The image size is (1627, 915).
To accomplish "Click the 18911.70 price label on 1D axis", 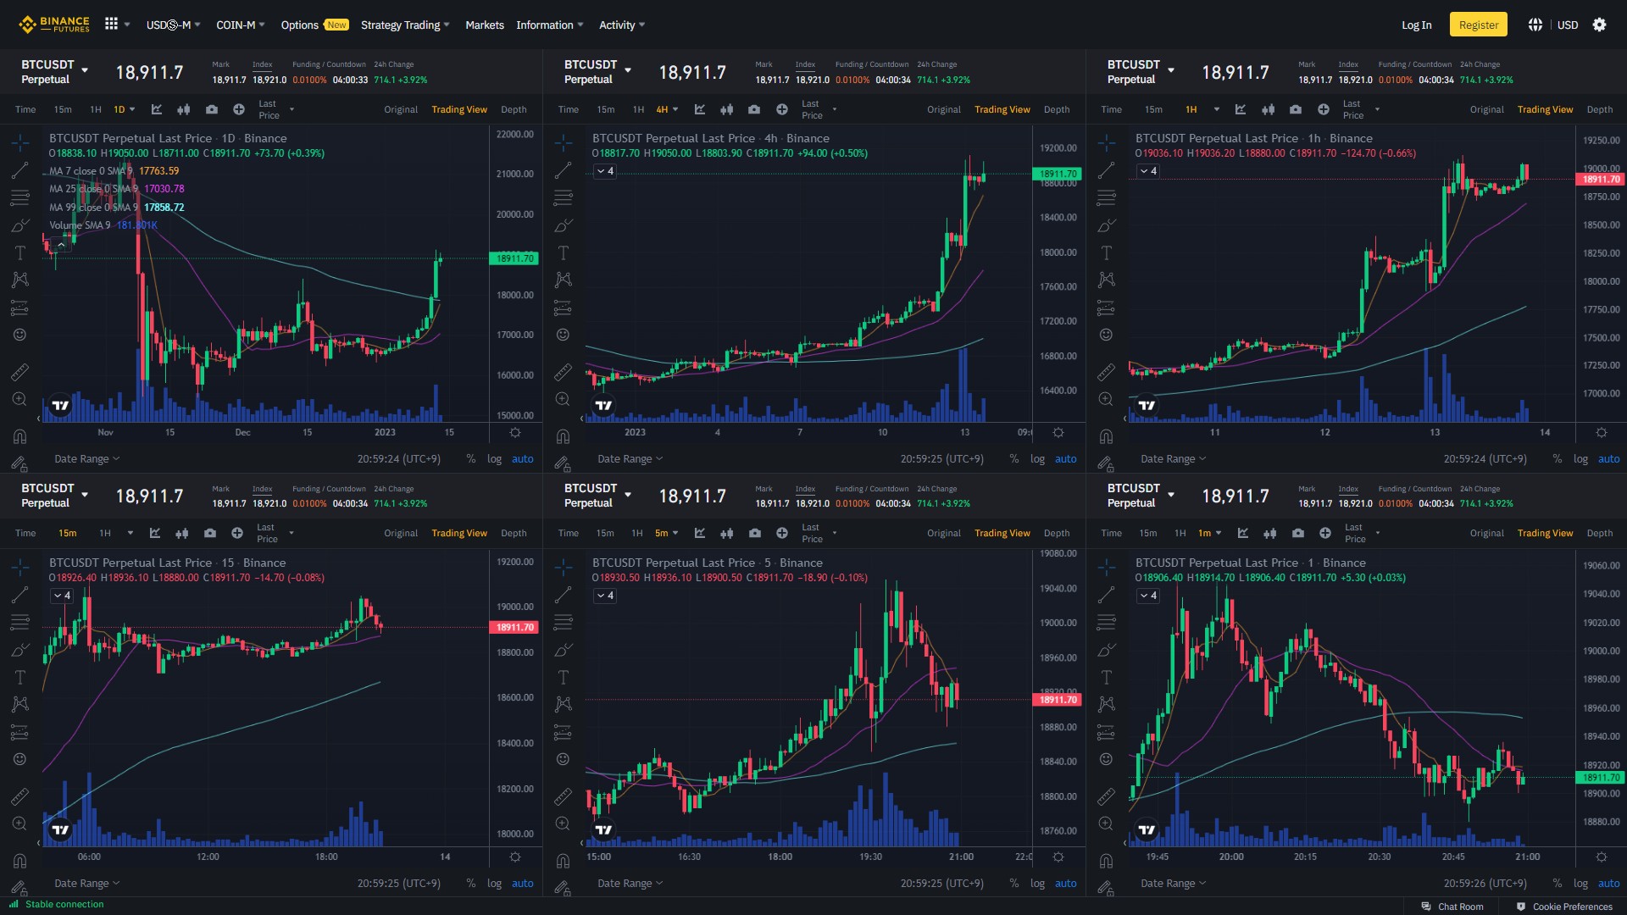I will [x=514, y=258].
